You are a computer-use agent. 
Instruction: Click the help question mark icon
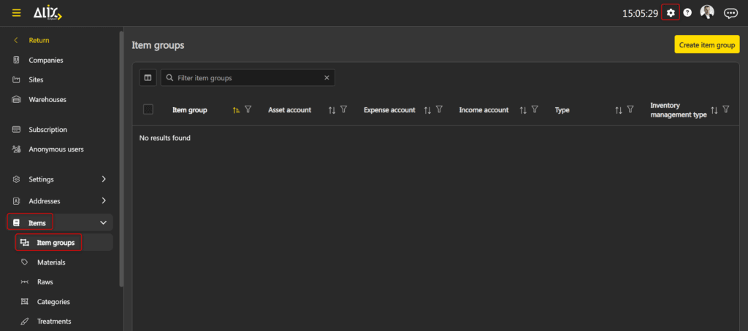[x=687, y=13]
